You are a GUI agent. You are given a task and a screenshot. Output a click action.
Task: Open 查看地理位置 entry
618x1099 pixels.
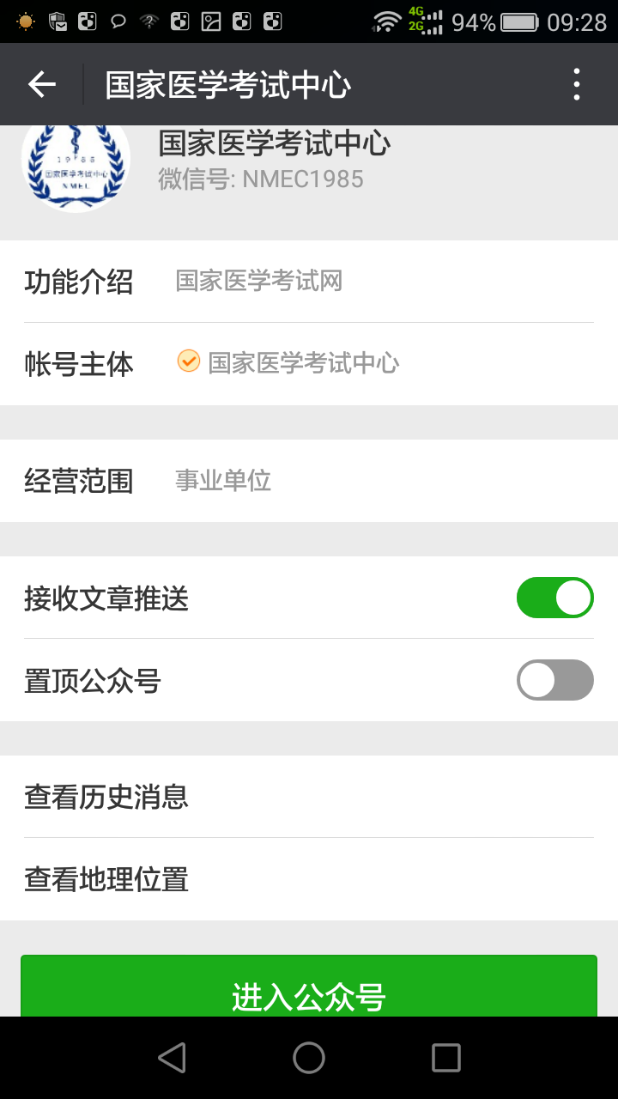click(309, 879)
